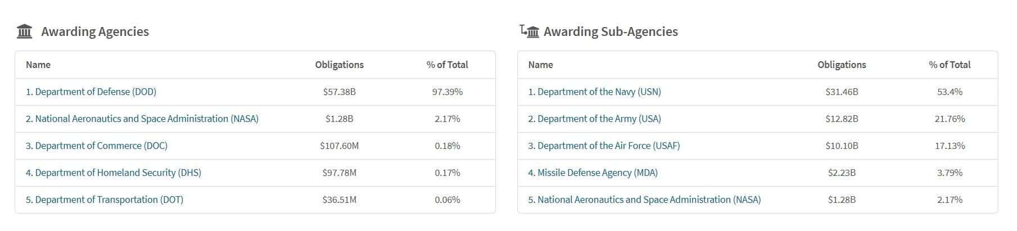This screenshot has width=1017, height=231.
Task: Open NASA in the sub-agencies table
Action: [x=645, y=200]
